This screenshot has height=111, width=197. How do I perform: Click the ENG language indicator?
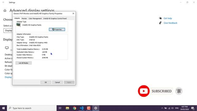click(x=177, y=108)
